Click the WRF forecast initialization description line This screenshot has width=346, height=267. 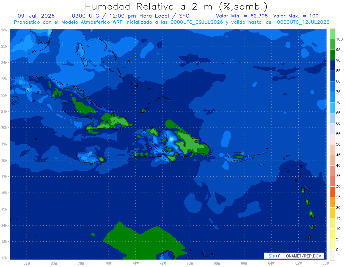click(x=172, y=22)
